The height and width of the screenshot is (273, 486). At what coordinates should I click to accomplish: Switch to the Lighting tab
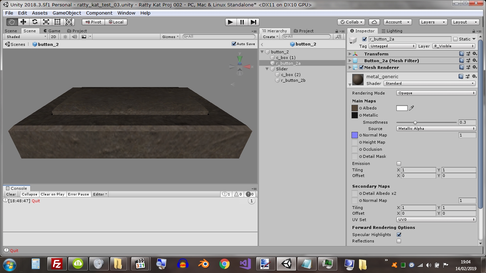coord(392,31)
